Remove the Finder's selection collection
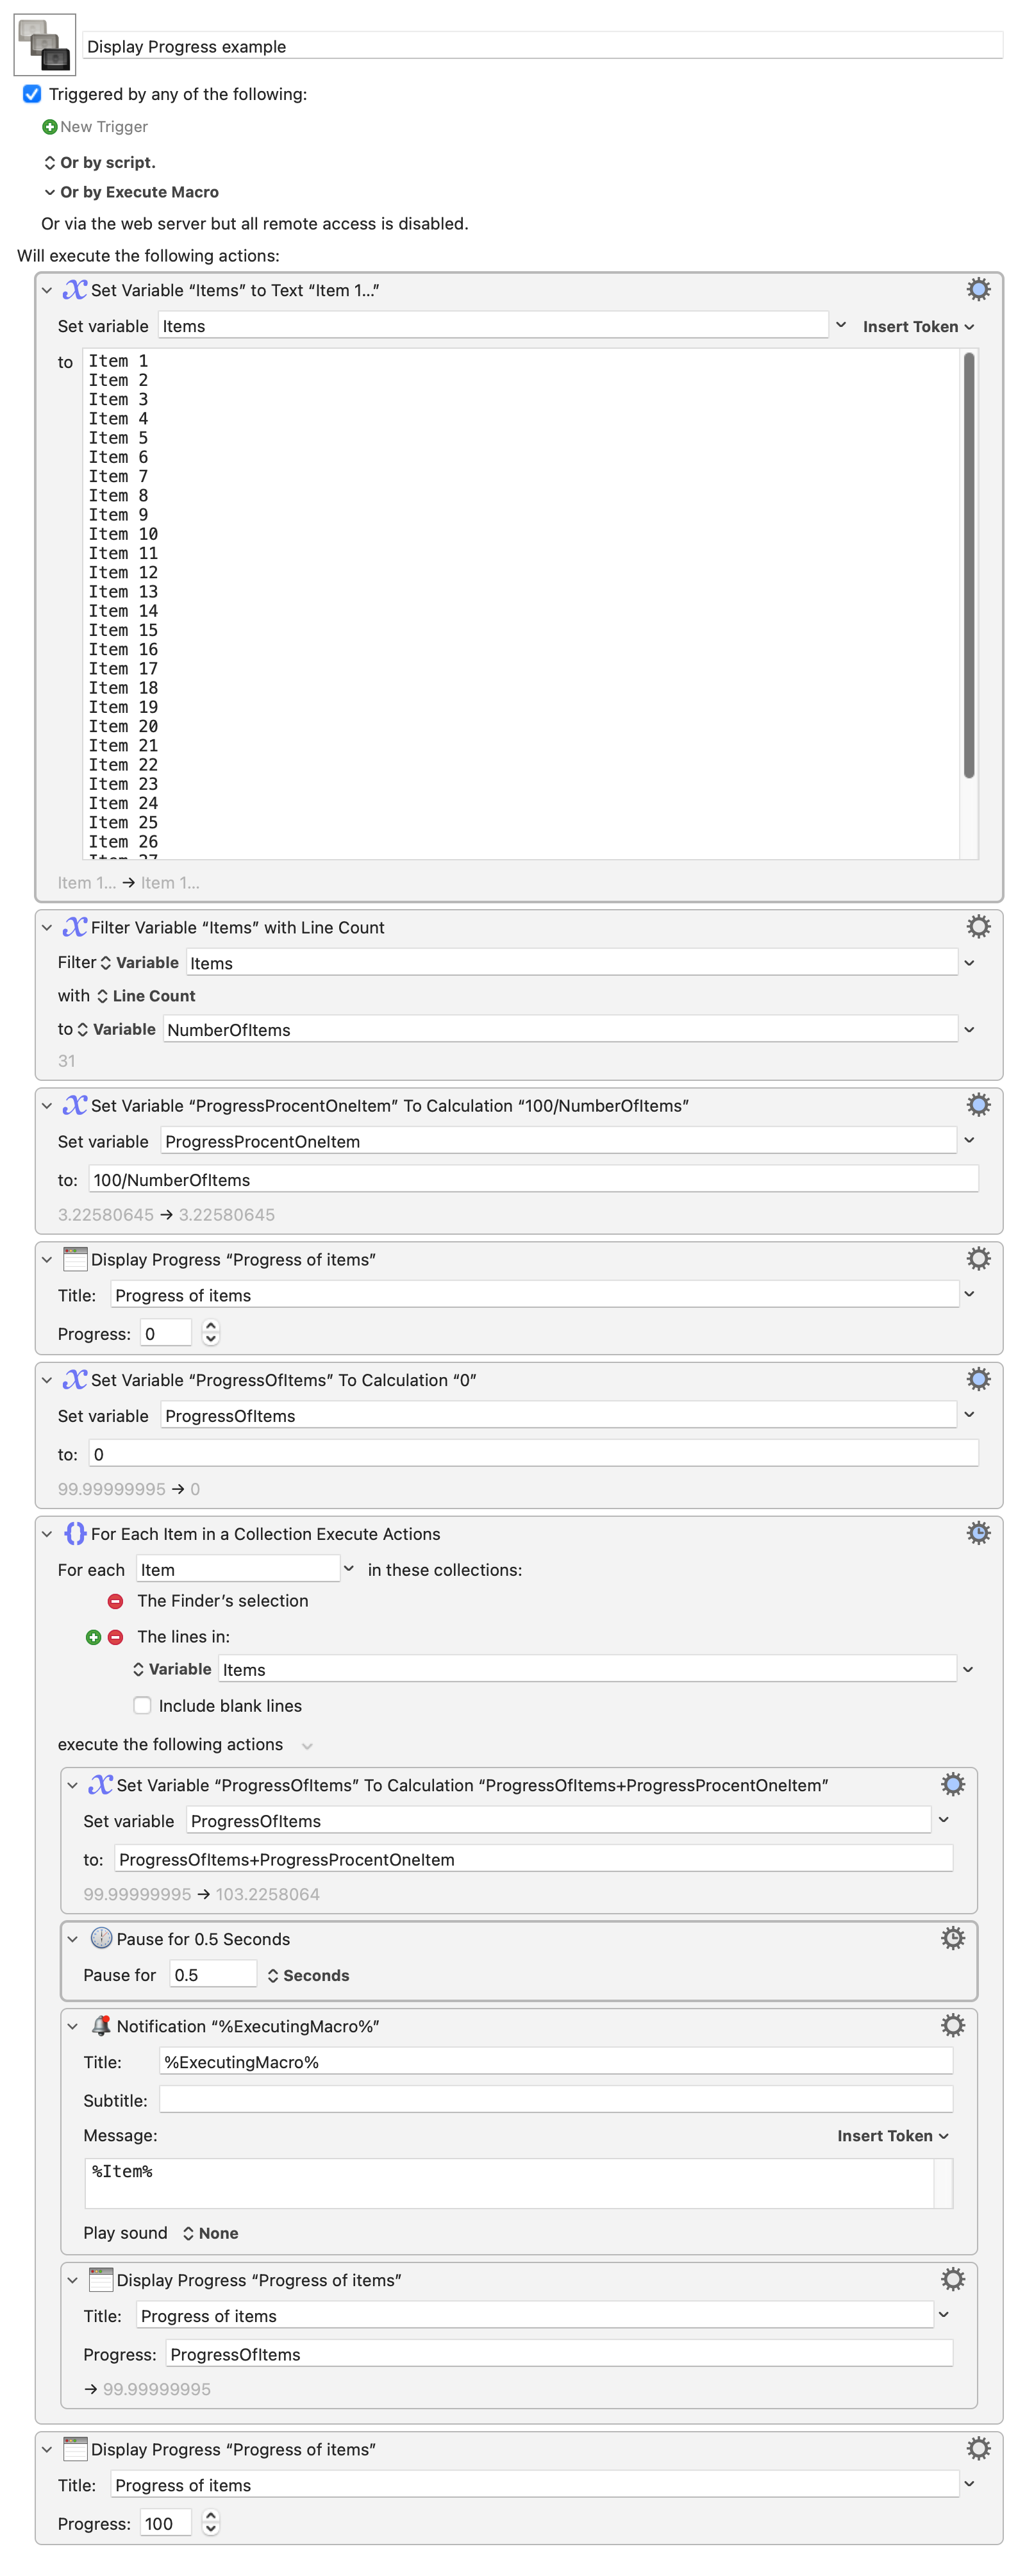The height and width of the screenshot is (2558, 1018). (x=115, y=1601)
